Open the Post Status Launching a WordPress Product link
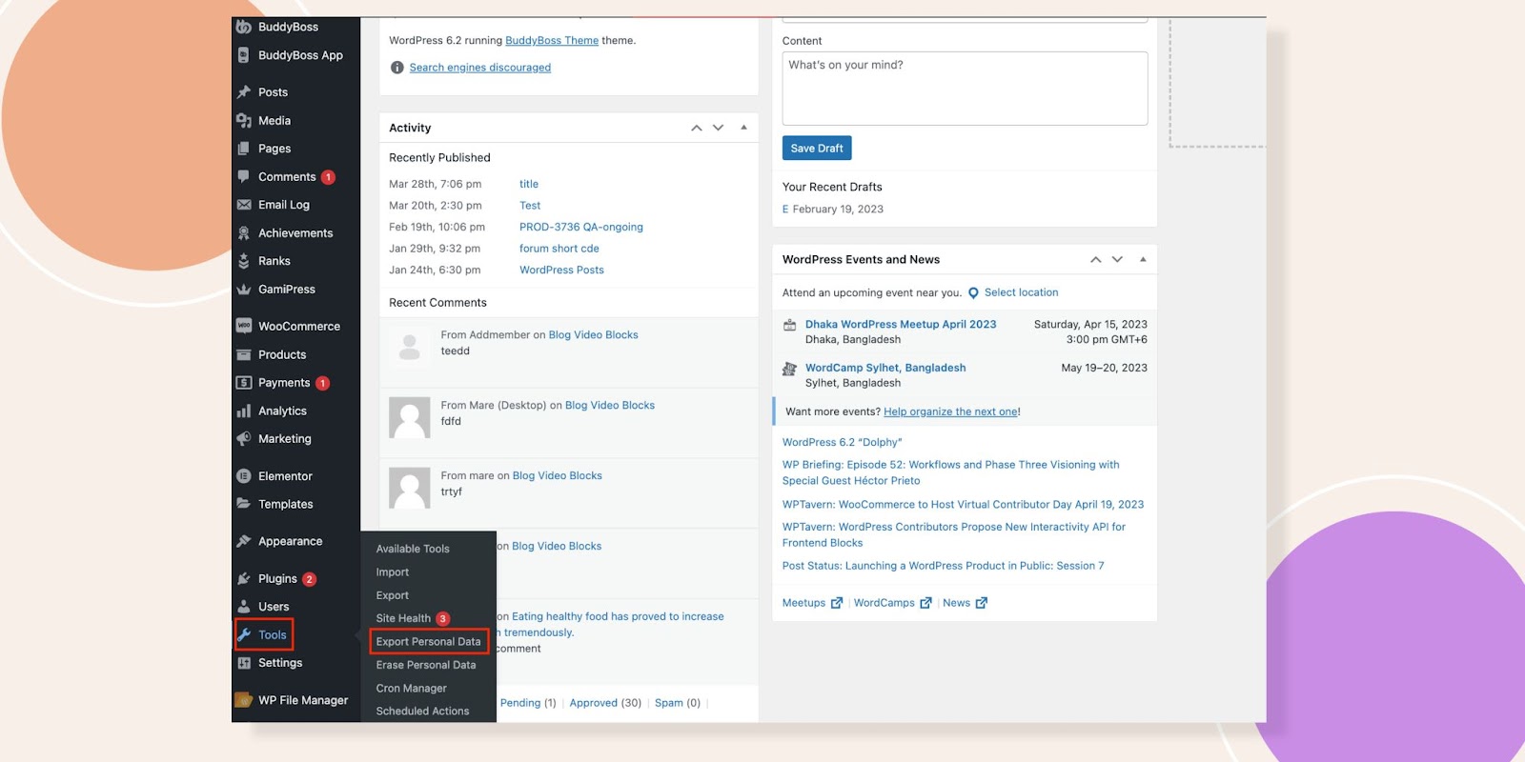Viewport: 1525px width, 762px height. [944, 566]
